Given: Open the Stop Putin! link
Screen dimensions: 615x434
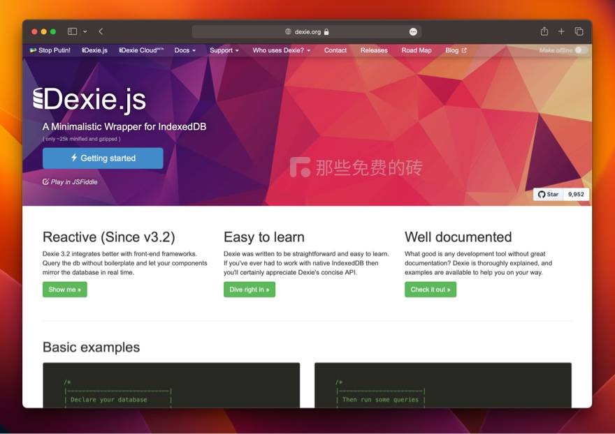Looking at the screenshot, I should pos(50,50).
